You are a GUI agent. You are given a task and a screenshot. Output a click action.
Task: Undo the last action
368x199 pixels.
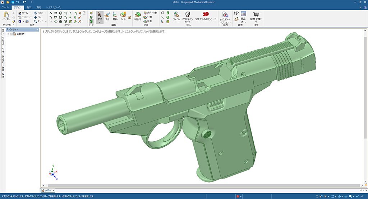(x=17, y=2)
